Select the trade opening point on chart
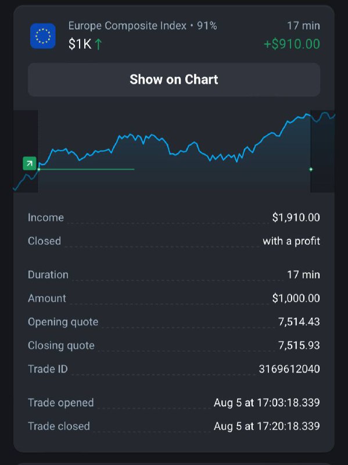348x465 pixels. point(39,169)
